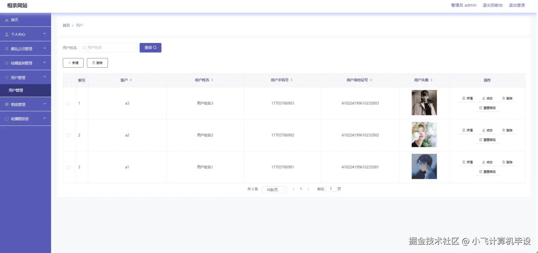Click the icon next to 结婚案例管理
Image resolution: width=538 pixels, height=253 pixels.
tap(7, 63)
